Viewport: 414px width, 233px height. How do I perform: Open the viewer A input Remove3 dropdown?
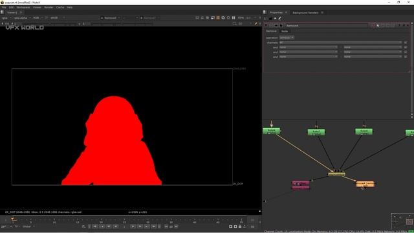111,17
